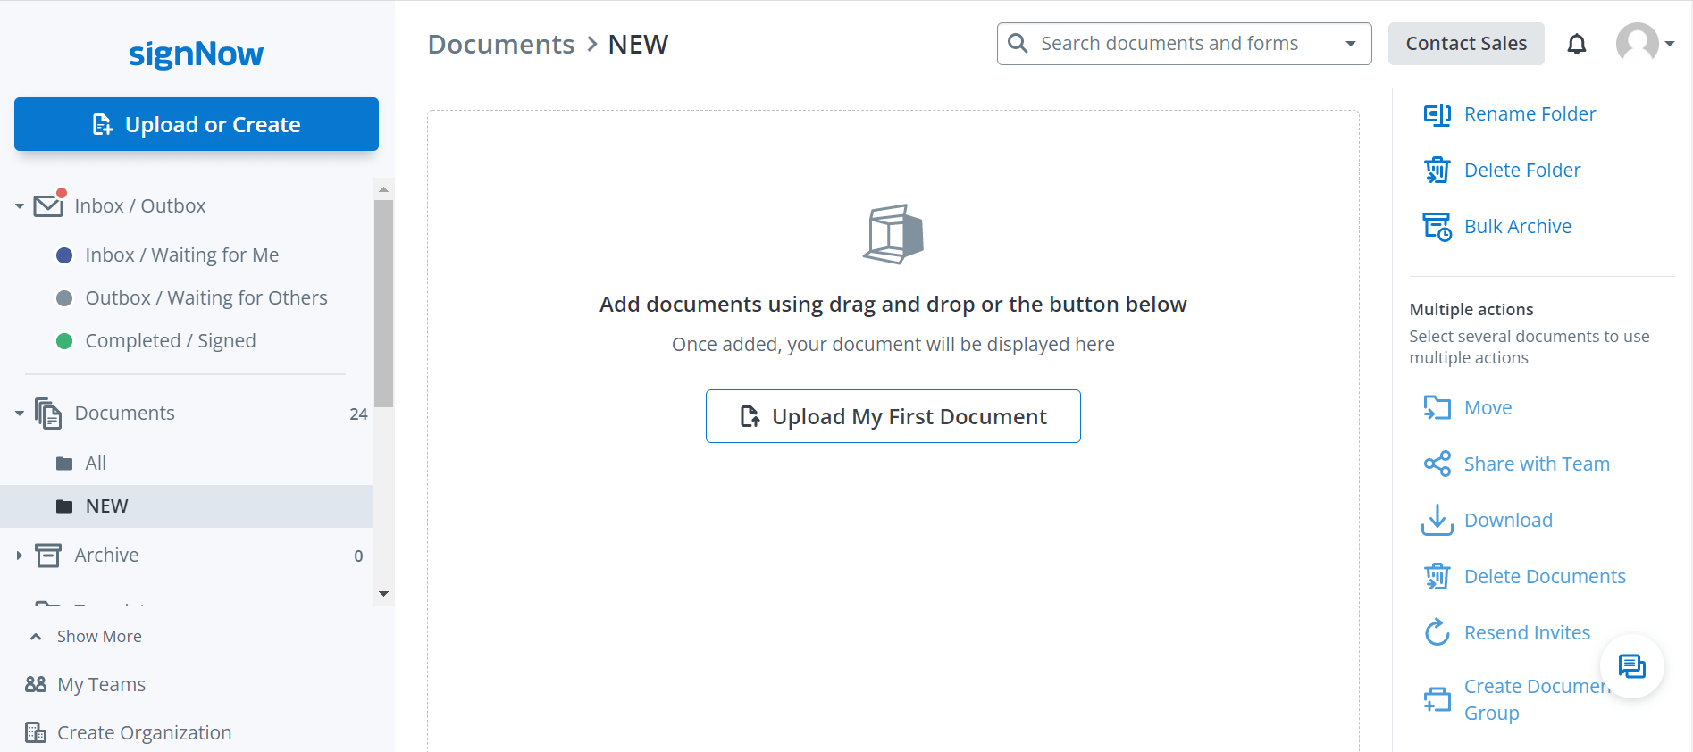Click the Resend Invites refresh icon
Screen dimensions: 1693x752
coord(1437,632)
